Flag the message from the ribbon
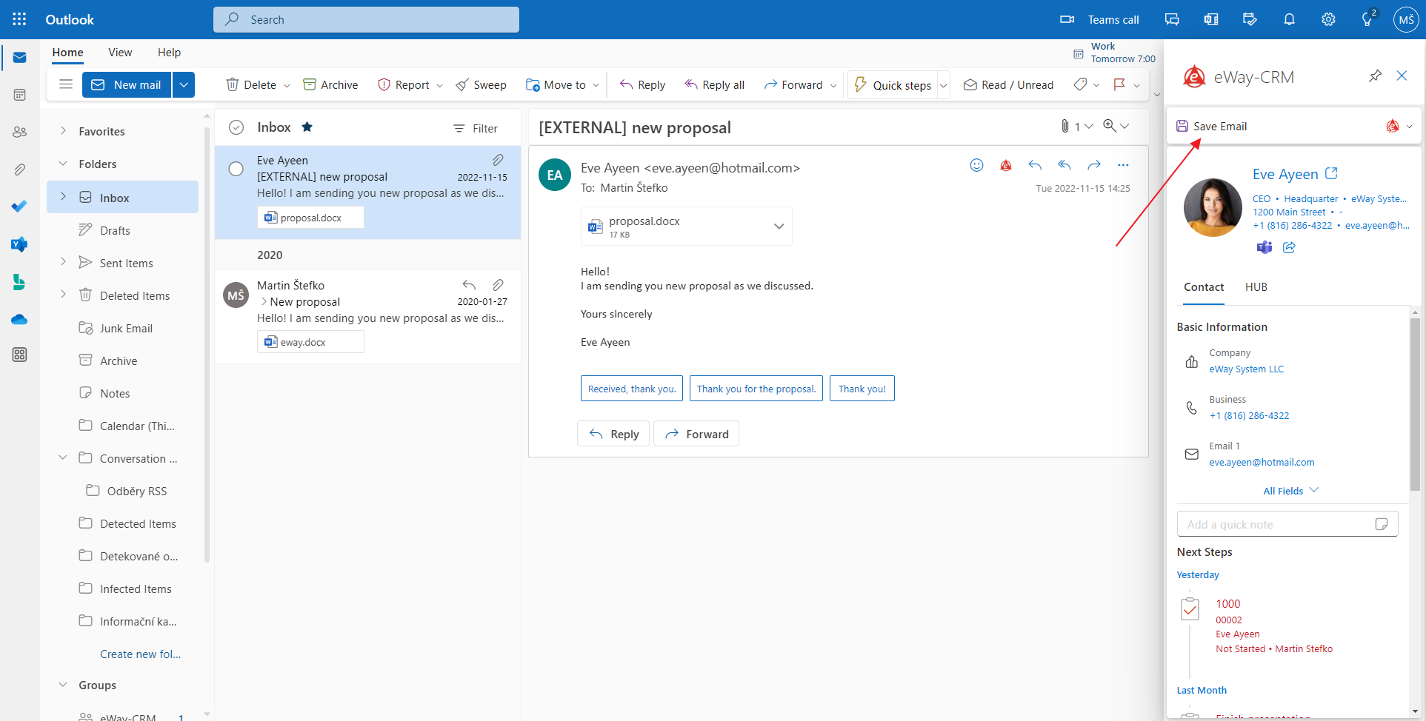Image resolution: width=1426 pixels, height=721 pixels. tap(1119, 84)
